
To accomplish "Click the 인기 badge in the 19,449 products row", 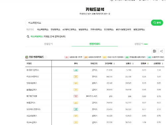I will [76, 90].
